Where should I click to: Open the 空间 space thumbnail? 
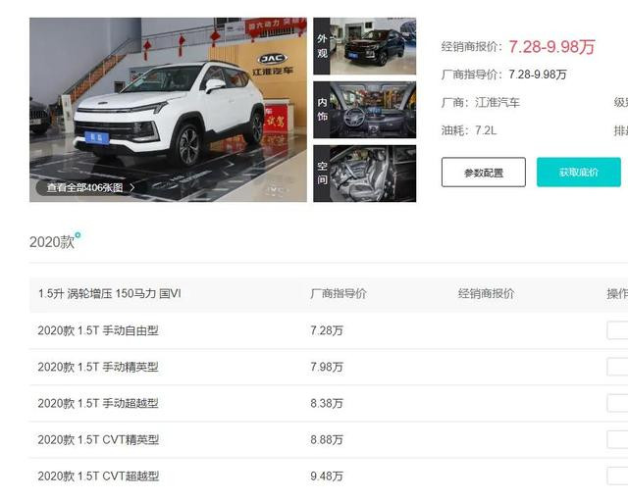(364, 174)
